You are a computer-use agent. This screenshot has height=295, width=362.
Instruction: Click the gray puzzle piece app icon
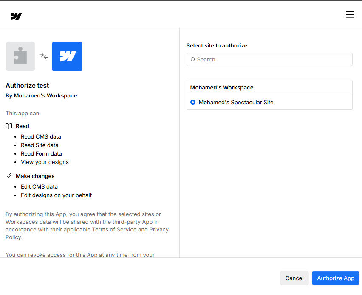tap(20, 56)
